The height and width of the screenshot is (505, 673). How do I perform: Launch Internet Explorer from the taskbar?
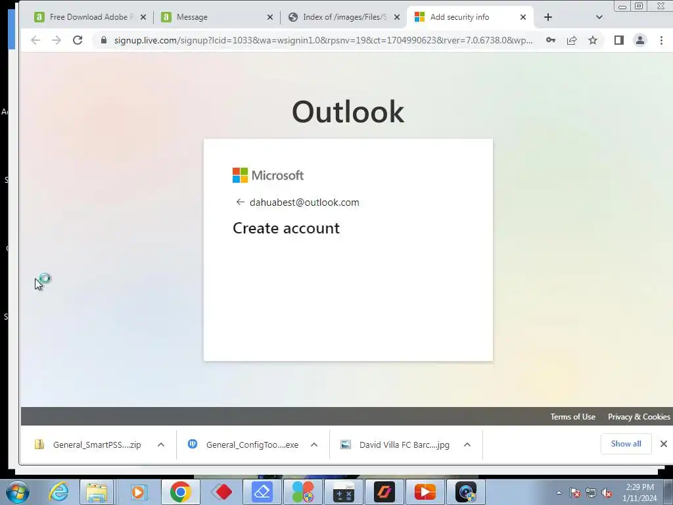(x=58, y=492)
